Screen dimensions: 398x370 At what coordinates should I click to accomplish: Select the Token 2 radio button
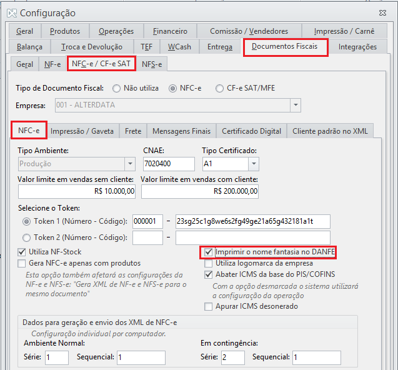coord(27,237)
